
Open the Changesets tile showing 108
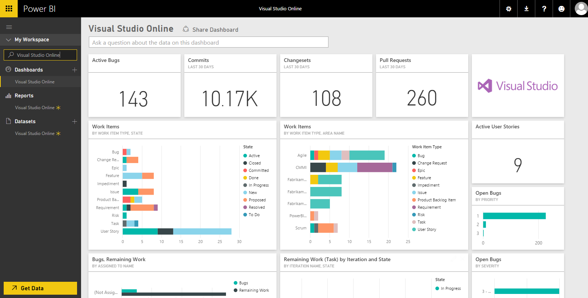[326, 86]
